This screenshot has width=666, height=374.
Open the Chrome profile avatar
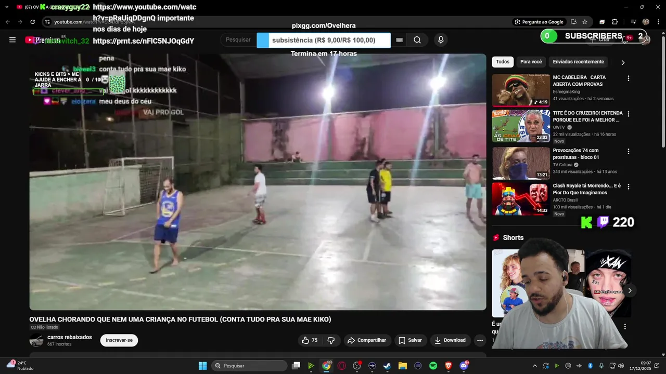(x=646, y=22)
